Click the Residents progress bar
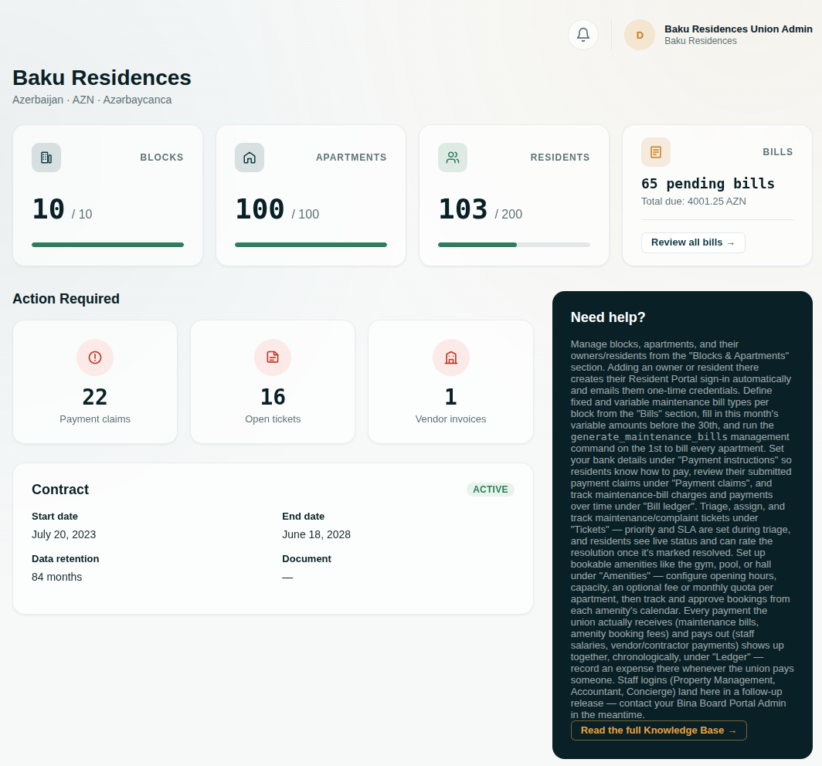Viewport: 822px width, 766px height. point(514,245)
